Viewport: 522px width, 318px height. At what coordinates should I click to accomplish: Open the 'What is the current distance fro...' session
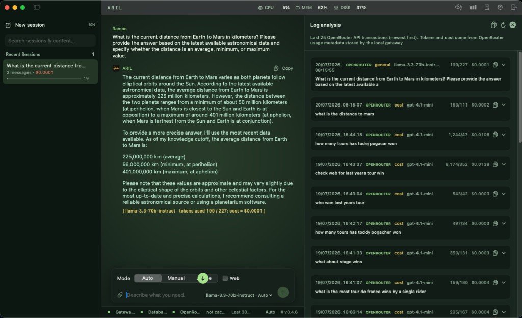[50, 71]
